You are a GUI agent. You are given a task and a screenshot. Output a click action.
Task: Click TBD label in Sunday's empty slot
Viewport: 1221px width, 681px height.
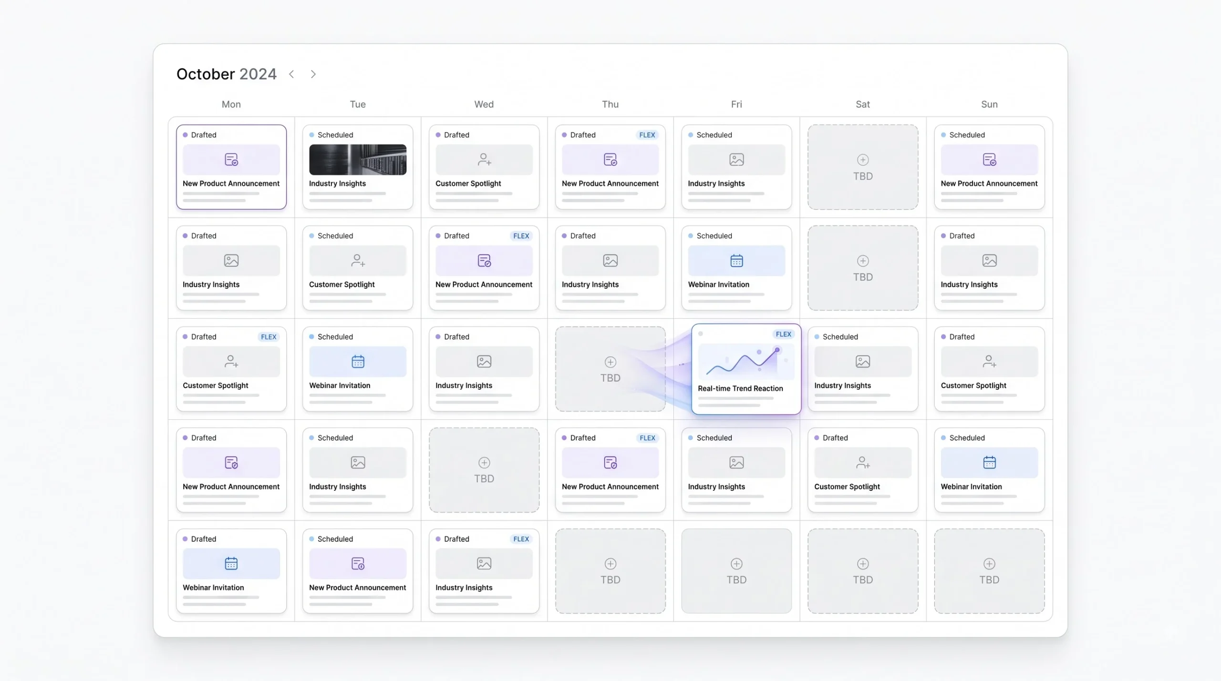pos(989,579)
